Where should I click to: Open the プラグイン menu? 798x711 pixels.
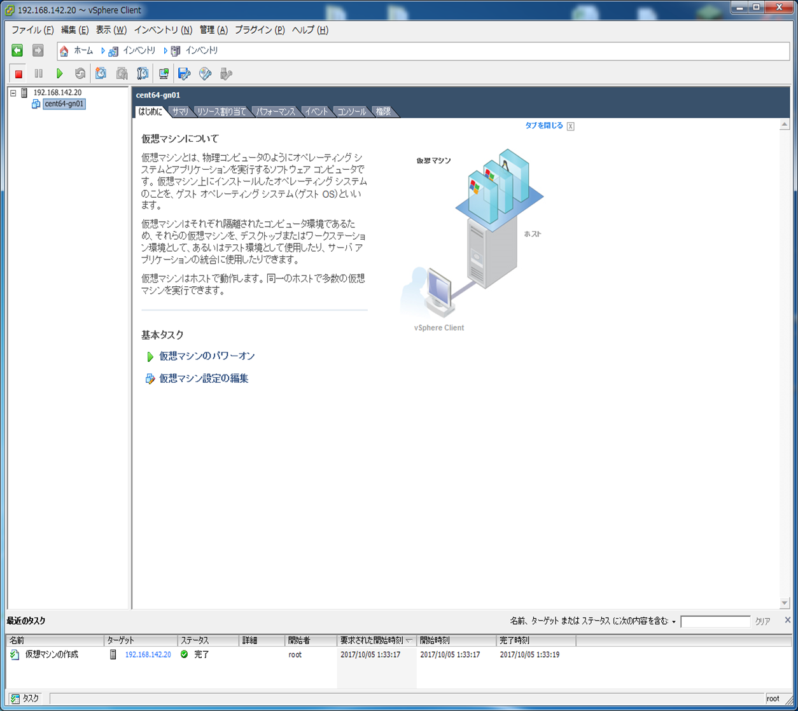click(x=260, y=30)
